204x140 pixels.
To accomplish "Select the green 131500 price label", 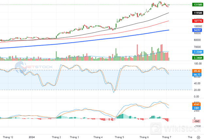I will click(197, 5).
